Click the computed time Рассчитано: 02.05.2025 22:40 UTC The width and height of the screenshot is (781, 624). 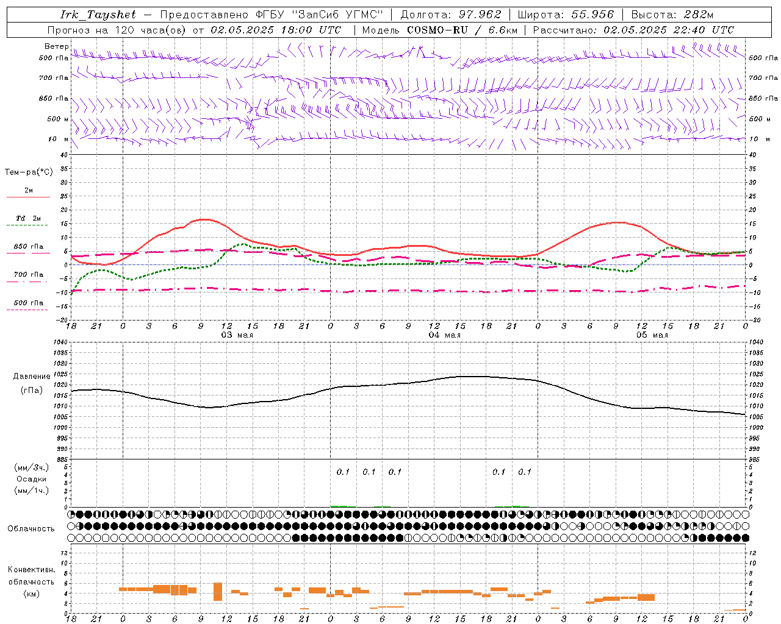coord(633,30)
